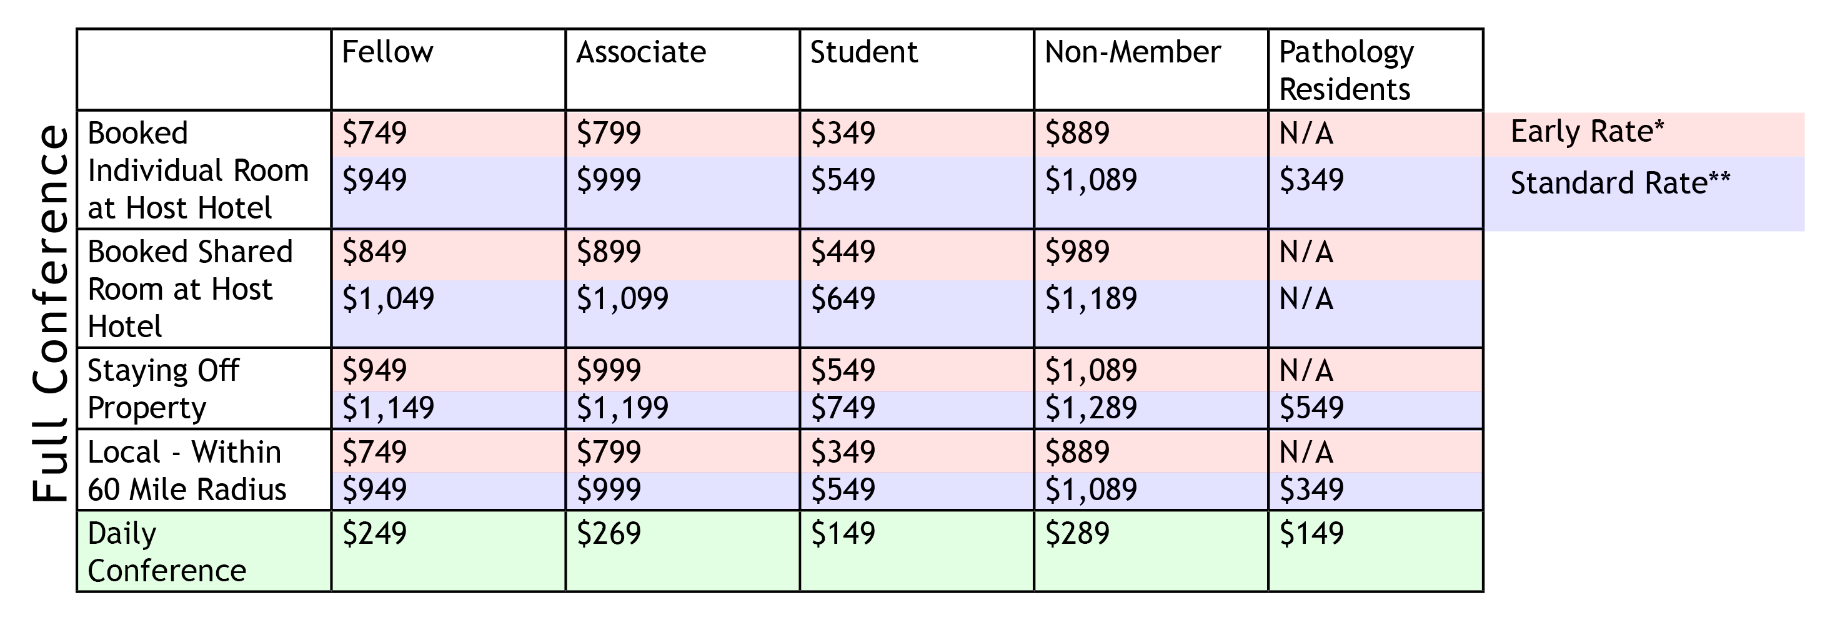Click the Early Rate* legend label

[1587, 132]
